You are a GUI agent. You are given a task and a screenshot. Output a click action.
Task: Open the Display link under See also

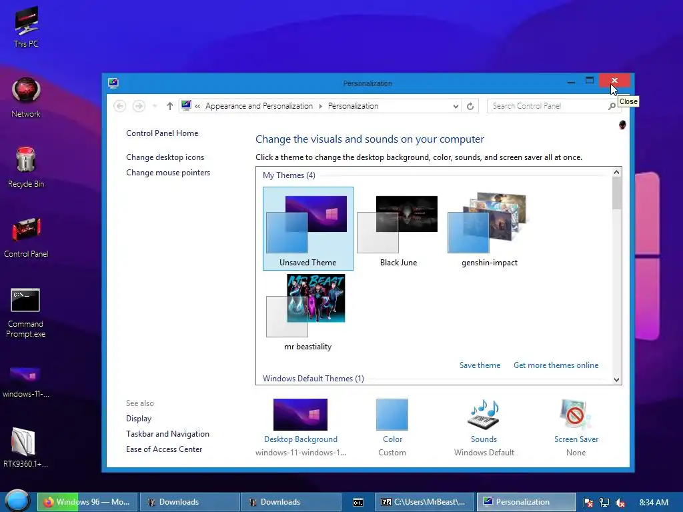[139, 419]
